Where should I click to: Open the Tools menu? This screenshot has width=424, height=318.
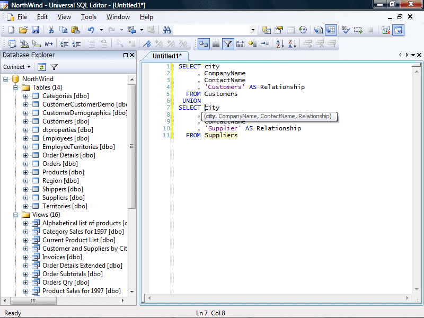89,17
